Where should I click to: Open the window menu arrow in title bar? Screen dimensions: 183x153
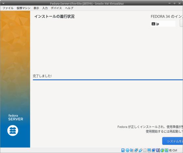point(3,3)
